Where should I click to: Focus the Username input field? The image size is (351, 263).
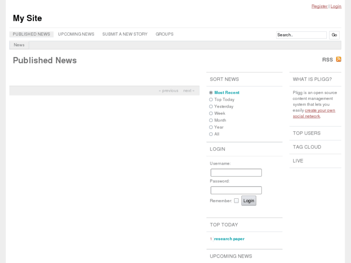point(236,173)
